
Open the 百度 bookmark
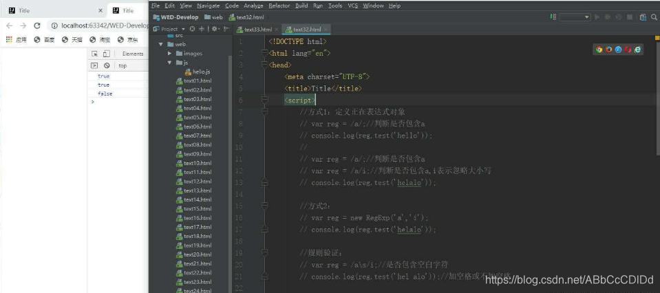[44, 39]
